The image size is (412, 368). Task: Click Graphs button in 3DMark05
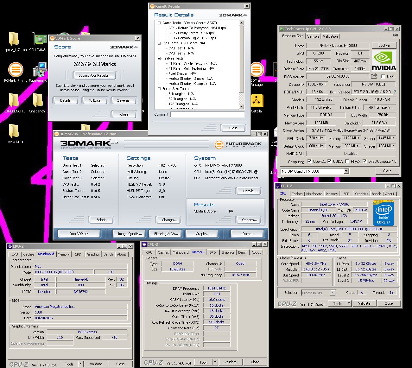202,234
